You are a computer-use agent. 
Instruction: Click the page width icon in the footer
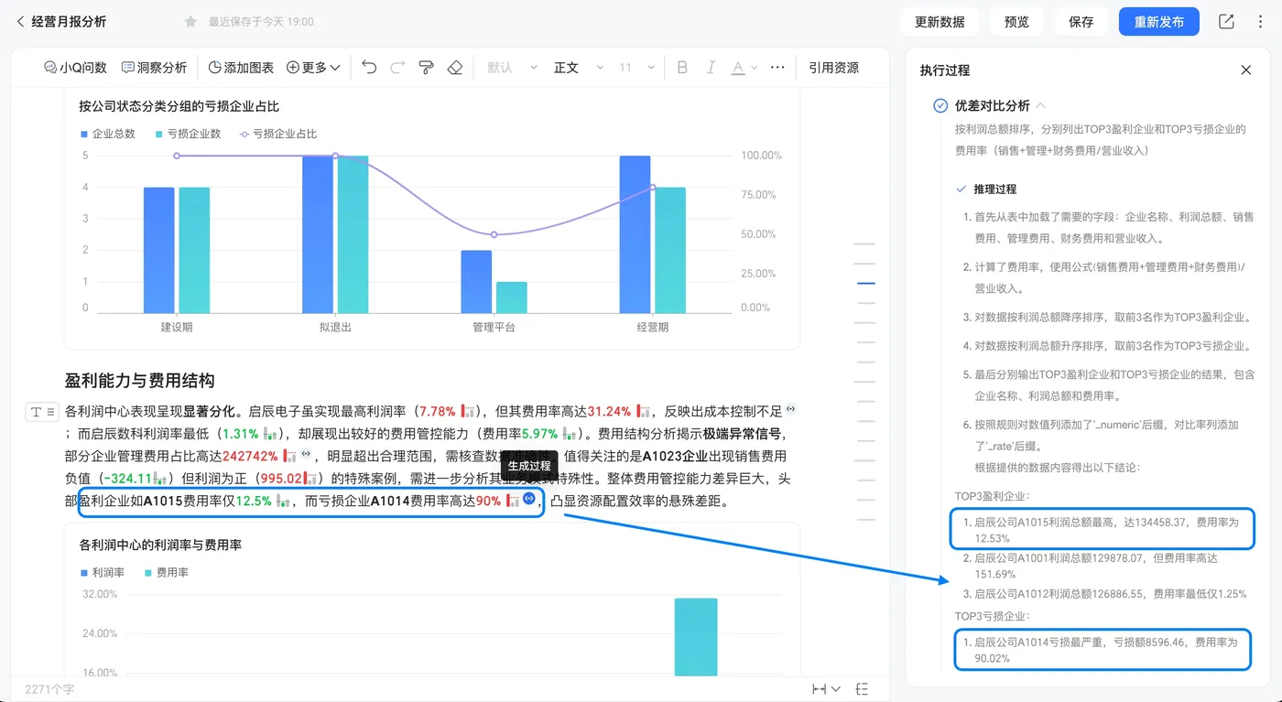820,689
